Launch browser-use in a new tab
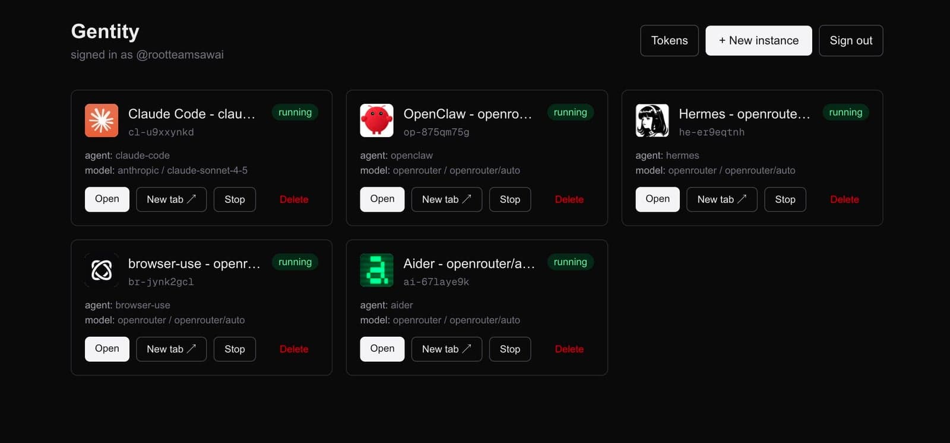 [x=172, y=349]
